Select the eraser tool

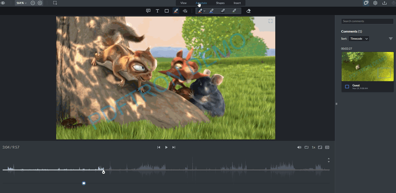point(248,11)
